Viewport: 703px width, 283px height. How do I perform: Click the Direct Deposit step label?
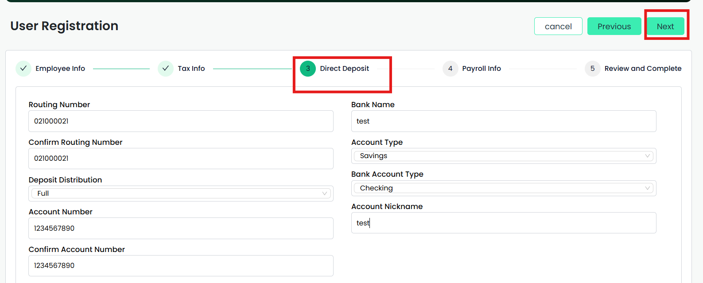pos(345,69)
